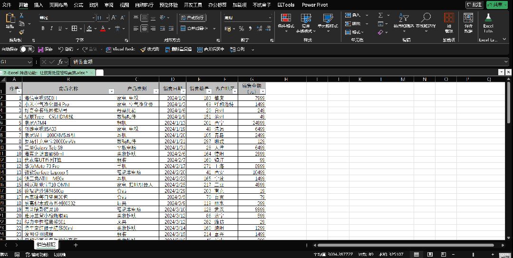The image size is (513, 258).
Task: Open the 文件 (File) menu tab
Action: tap(7, 5)
